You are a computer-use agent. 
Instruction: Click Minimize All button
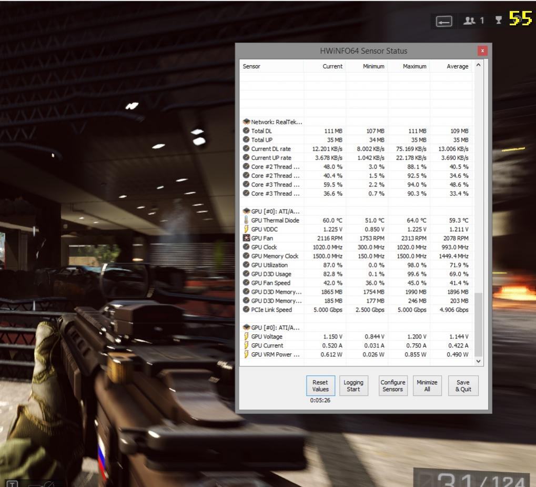[x=427, y=385]
